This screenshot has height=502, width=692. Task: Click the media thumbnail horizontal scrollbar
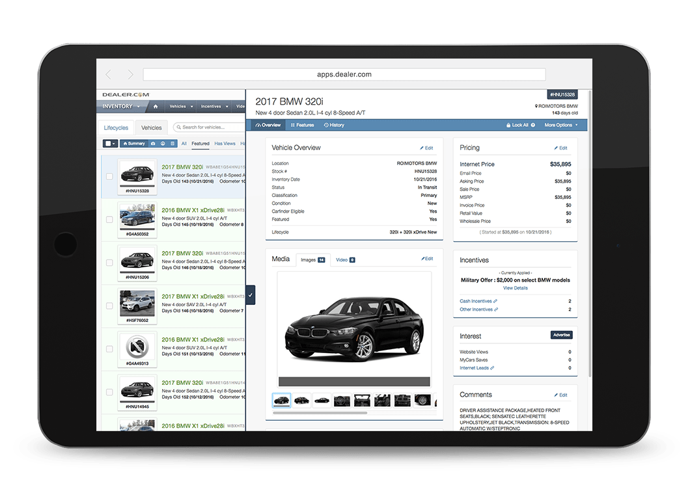[x=320, y=413]
